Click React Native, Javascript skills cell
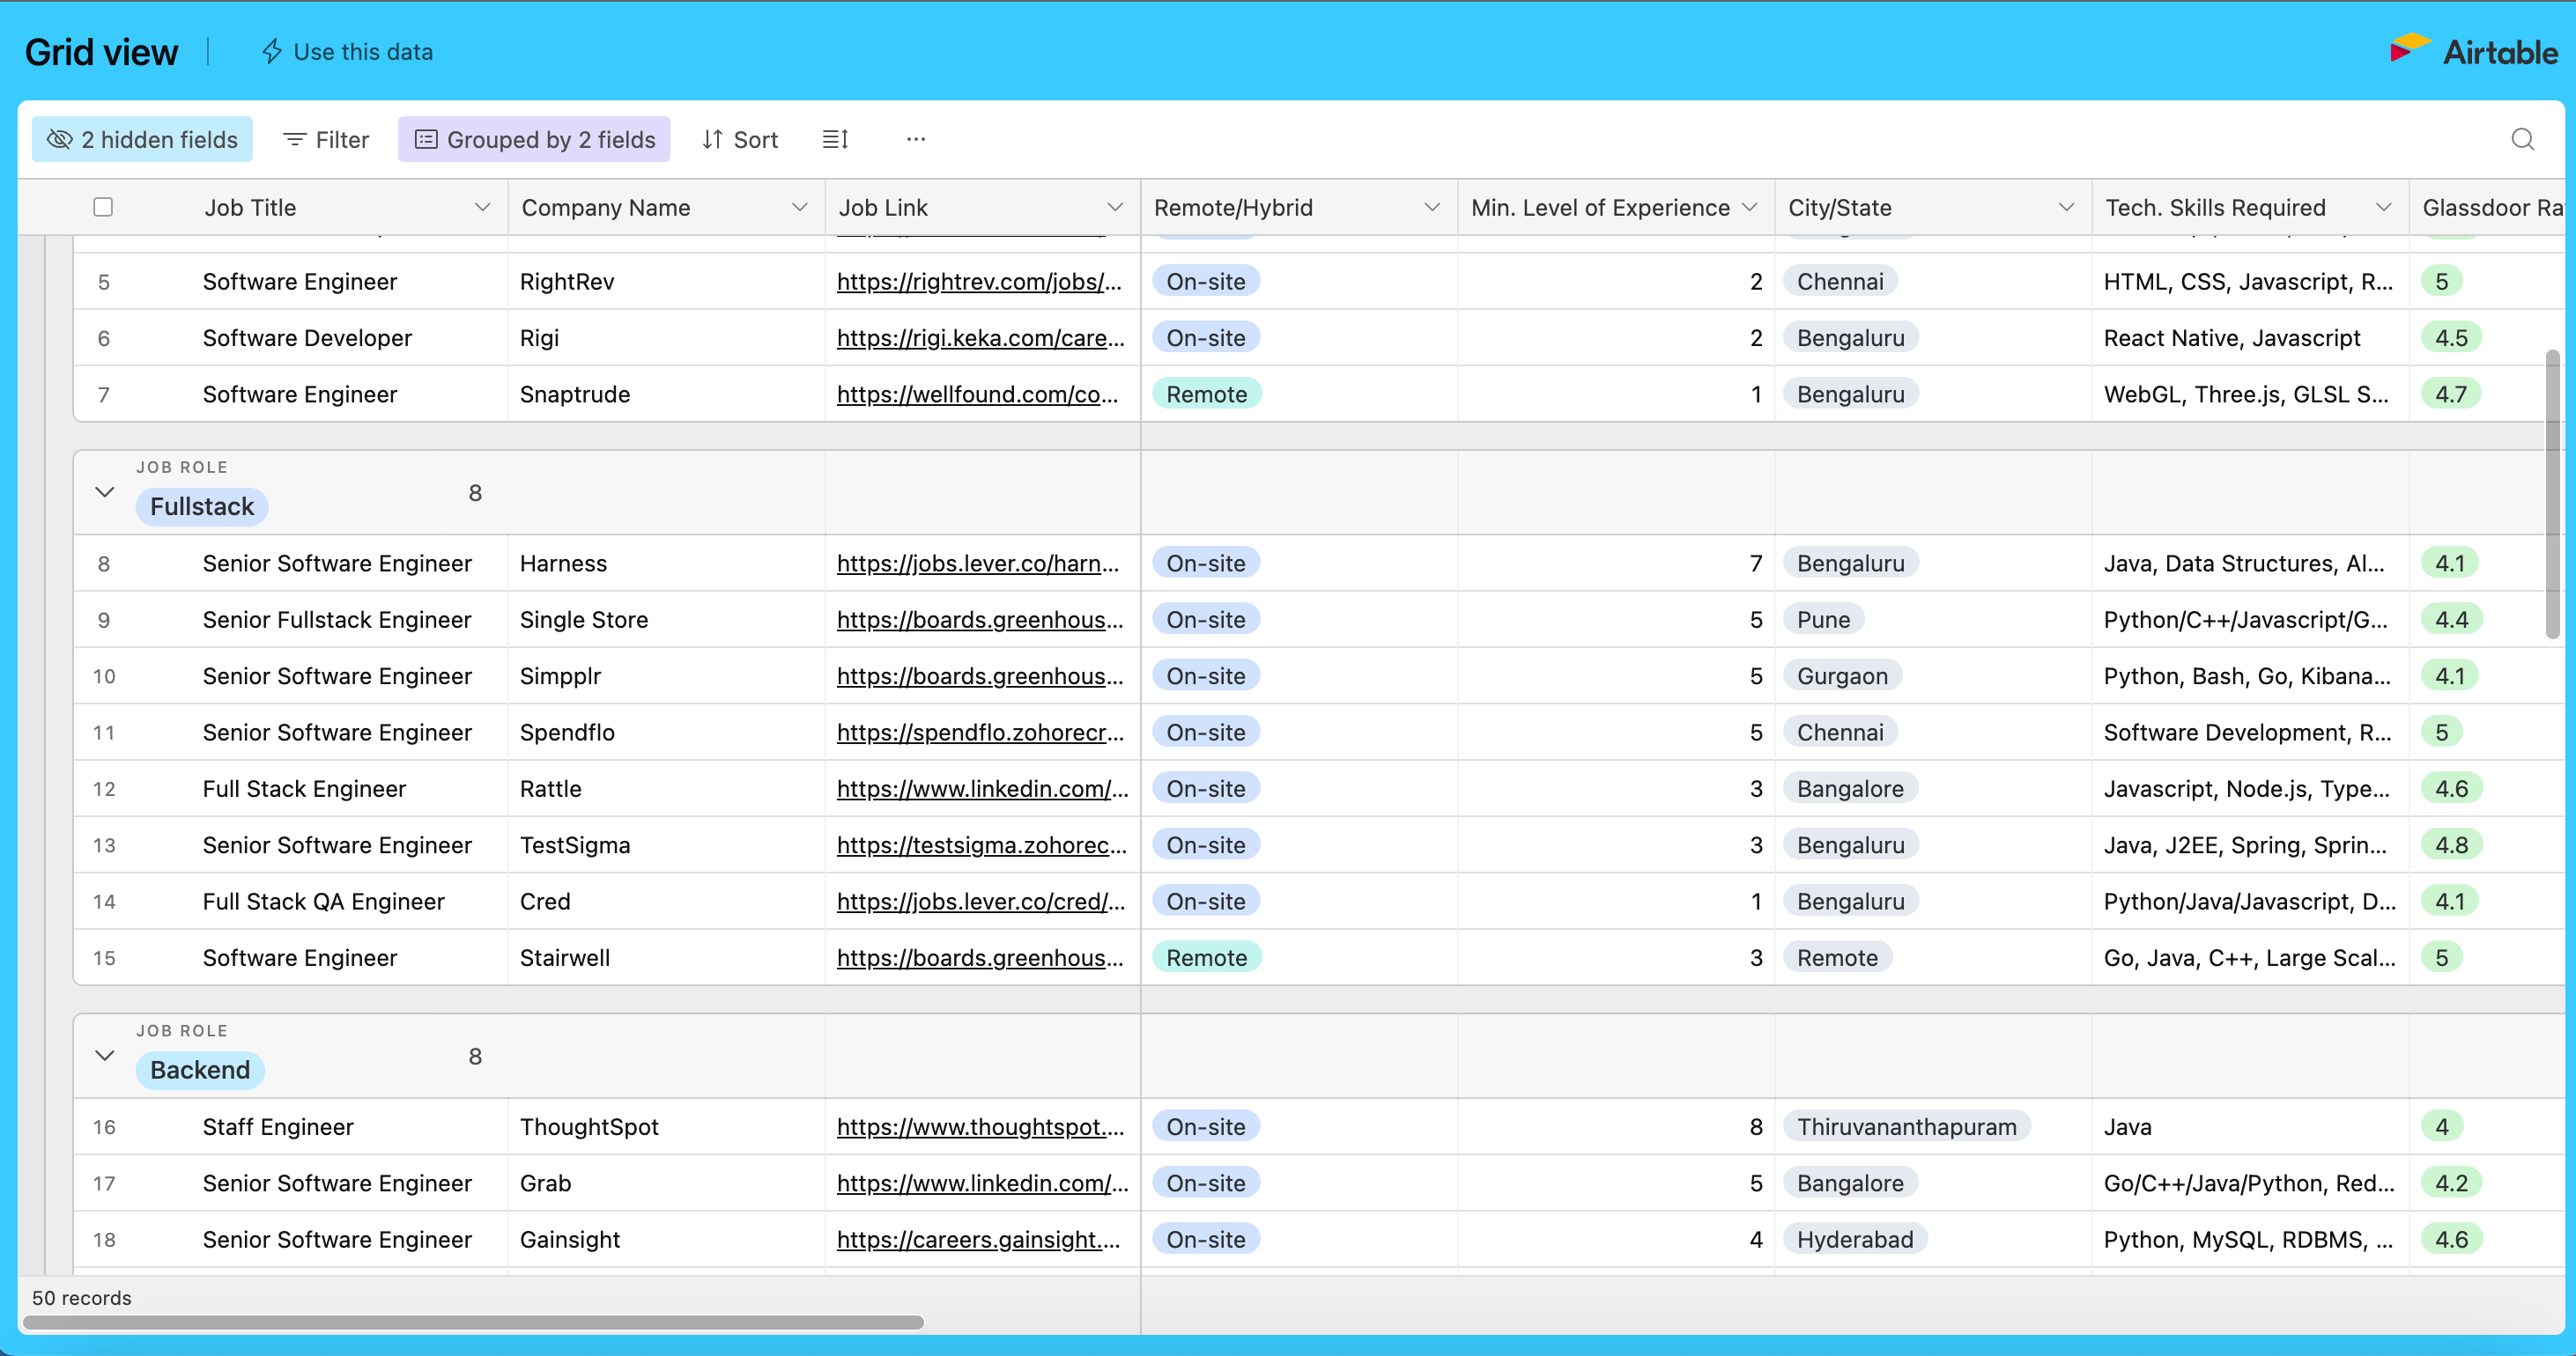This screenshot has height=1356, width=2576. (2250, 338)
